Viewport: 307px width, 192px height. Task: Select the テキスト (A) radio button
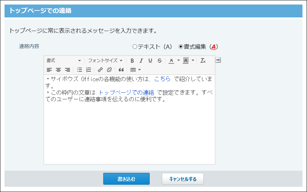(x=135, y=47)
